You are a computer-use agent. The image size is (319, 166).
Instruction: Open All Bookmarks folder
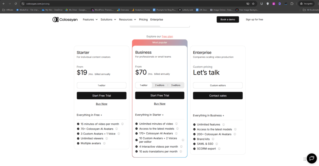point(311,10)
